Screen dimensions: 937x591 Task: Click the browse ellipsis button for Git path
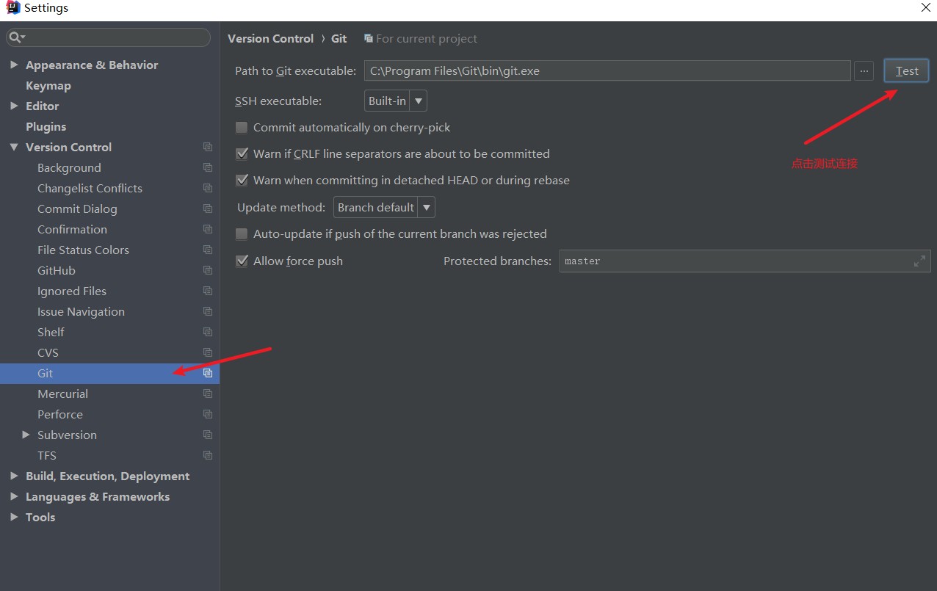point(864,70)
